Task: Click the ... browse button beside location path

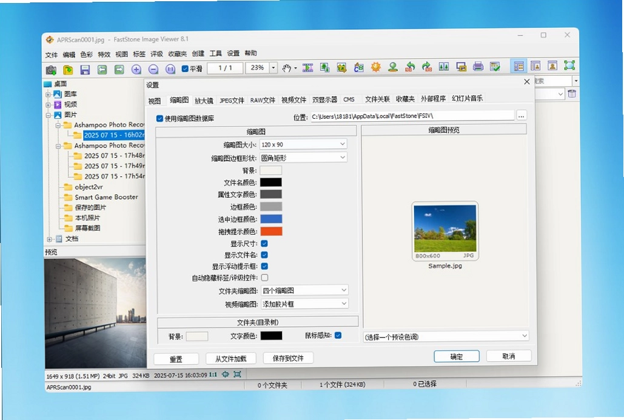Action: [522, 116]
